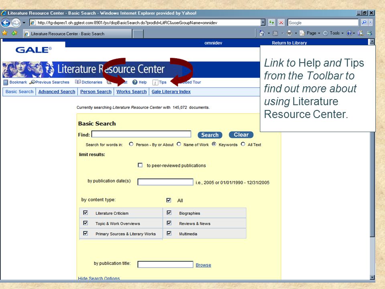Viewport: 385px width, 289px height.
Task: Open the Home button dropdown arrow
Action: (269, 33)
